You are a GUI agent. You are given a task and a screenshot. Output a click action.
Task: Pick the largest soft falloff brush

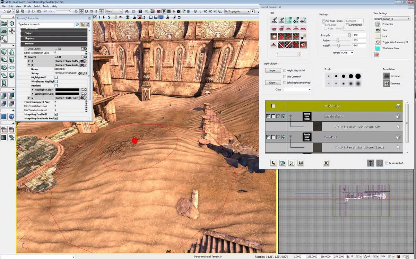(x=358, y=84)
